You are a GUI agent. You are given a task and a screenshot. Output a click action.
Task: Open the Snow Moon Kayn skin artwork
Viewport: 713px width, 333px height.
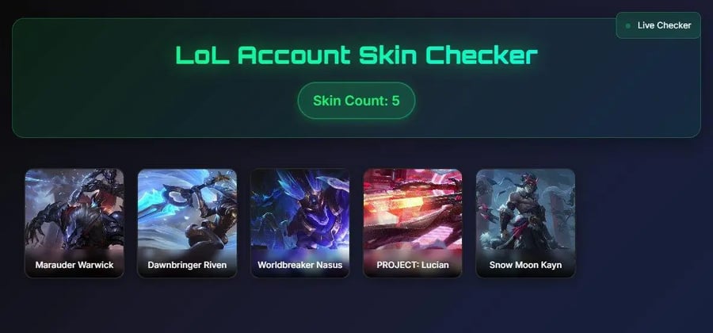[525, 209]
